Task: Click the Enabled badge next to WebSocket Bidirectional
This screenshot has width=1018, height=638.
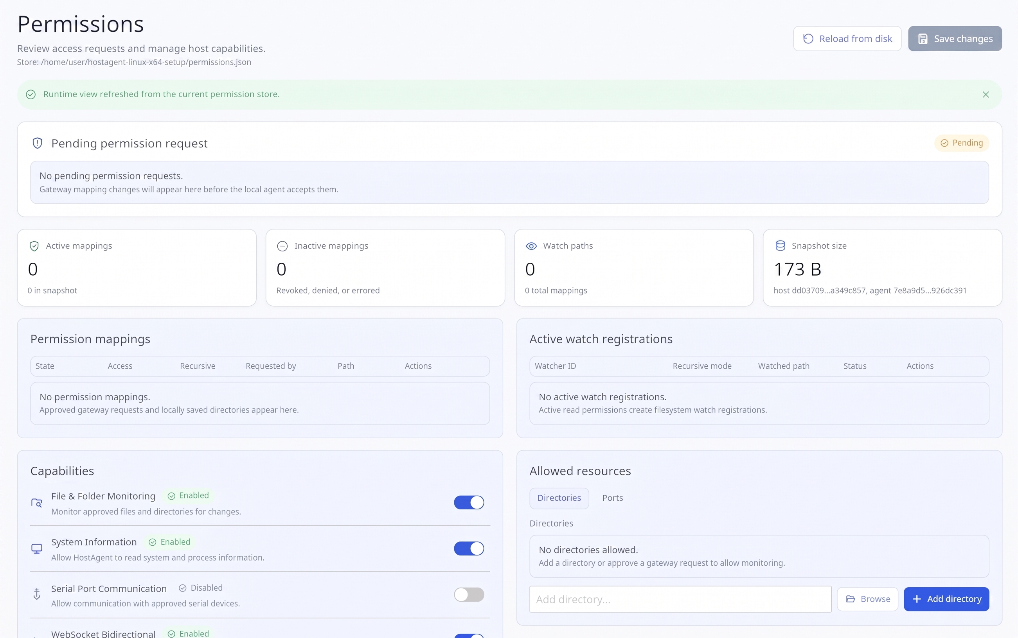Action: coord(188,633)
